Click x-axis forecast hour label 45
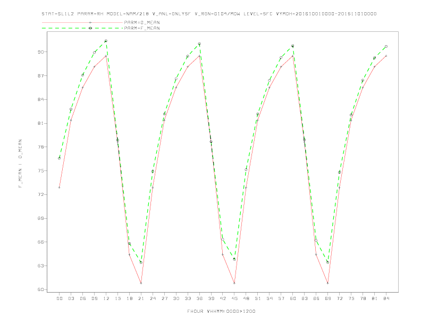The height and width of the screenshot is (325, 421). pyautogui.click(x=234, y=298)
